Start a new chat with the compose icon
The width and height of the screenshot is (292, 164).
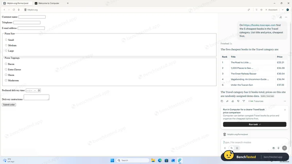281,17
